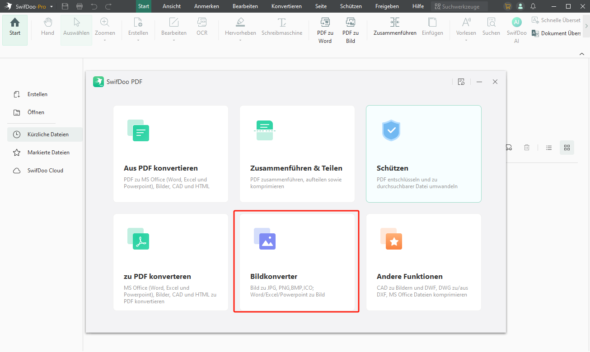Close the SwifDoo PDF dialog
The width and height of the screenshot is (590, 352).
(x=495, y=82)
